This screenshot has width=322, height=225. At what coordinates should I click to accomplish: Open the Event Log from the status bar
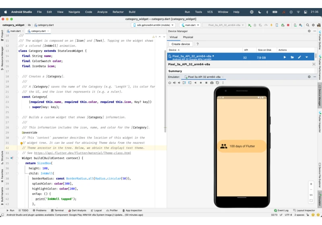point(281,210)
